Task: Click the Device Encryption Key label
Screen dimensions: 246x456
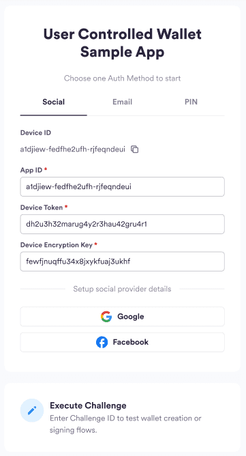Action: (x=57, y=245)
